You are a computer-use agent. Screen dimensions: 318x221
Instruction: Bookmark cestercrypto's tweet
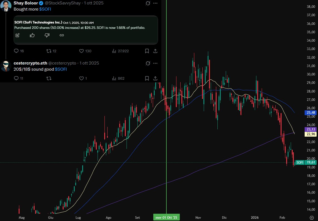(x=147, y=78)
